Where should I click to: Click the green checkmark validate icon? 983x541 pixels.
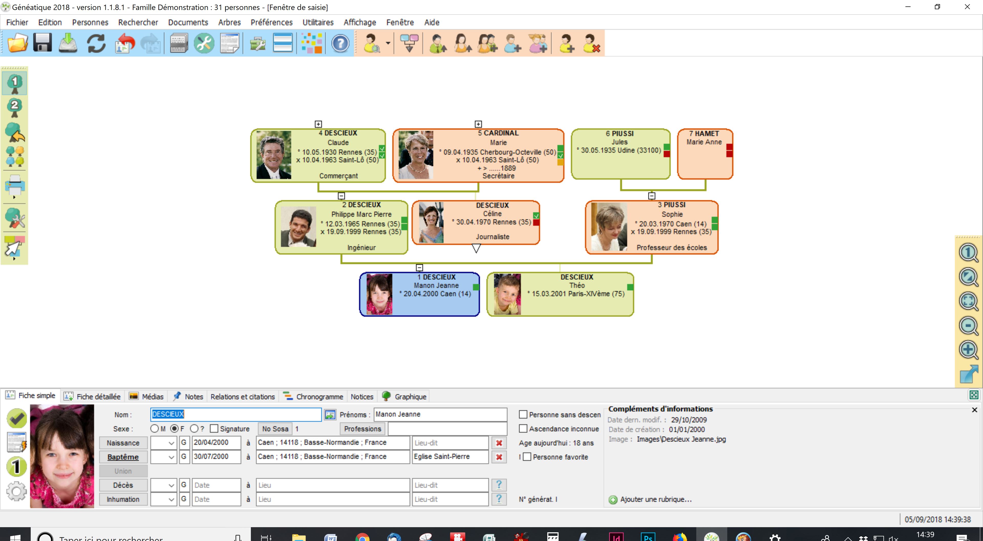coord(16,419)
